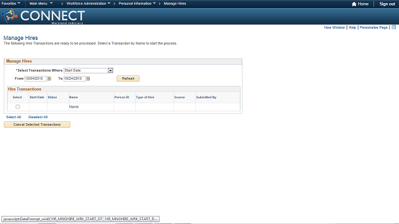Open the From date calendar picker icon
This screenshot has width=399, height=224.
[x=49, y=79]
